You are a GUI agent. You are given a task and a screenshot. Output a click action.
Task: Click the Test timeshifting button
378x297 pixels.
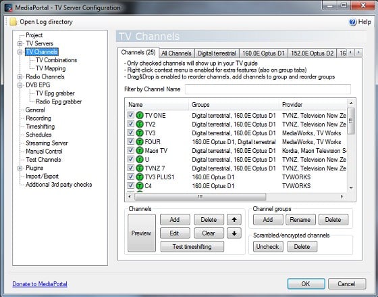[192, 247]
